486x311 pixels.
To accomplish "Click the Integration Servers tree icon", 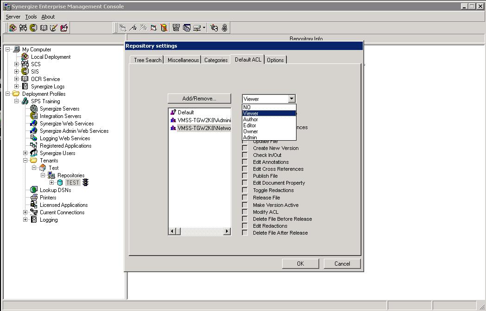I will point(34,116).
